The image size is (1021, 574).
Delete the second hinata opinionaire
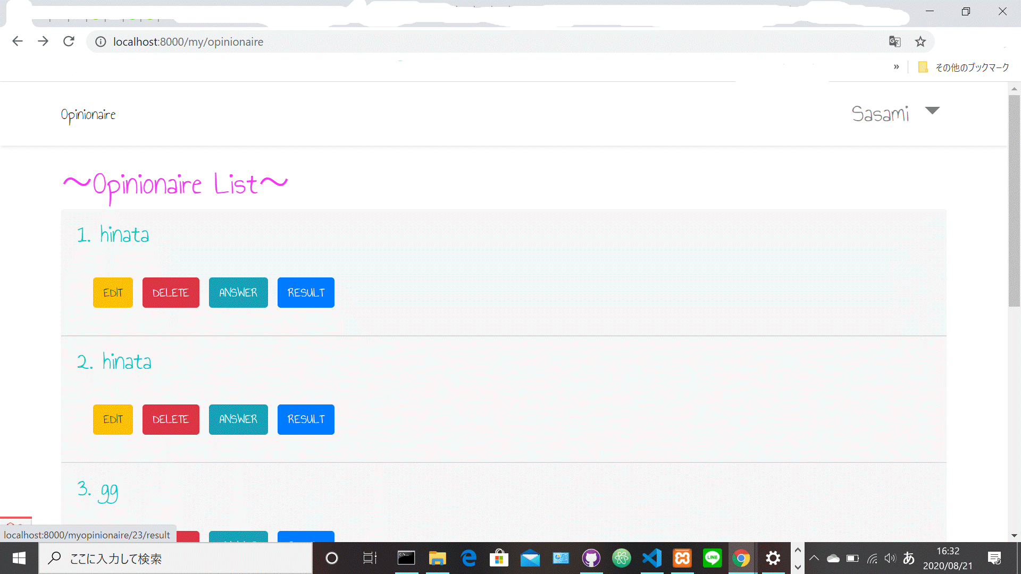pos(171,420)
